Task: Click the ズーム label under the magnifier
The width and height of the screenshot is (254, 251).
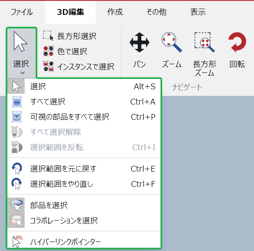Action: [x=172, y=64]
